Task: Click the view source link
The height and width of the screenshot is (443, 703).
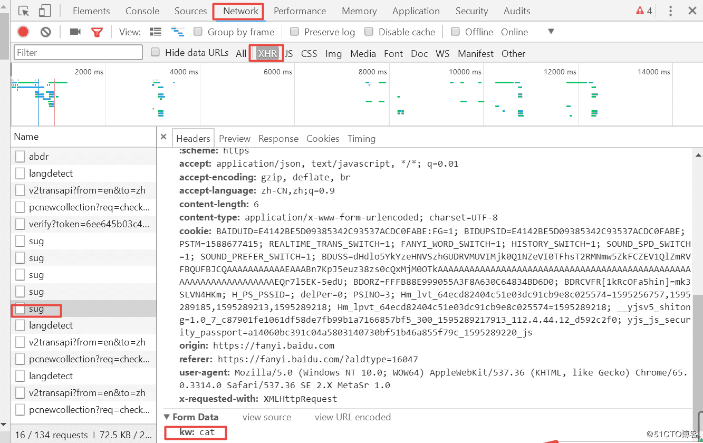Action: (266, 417)
